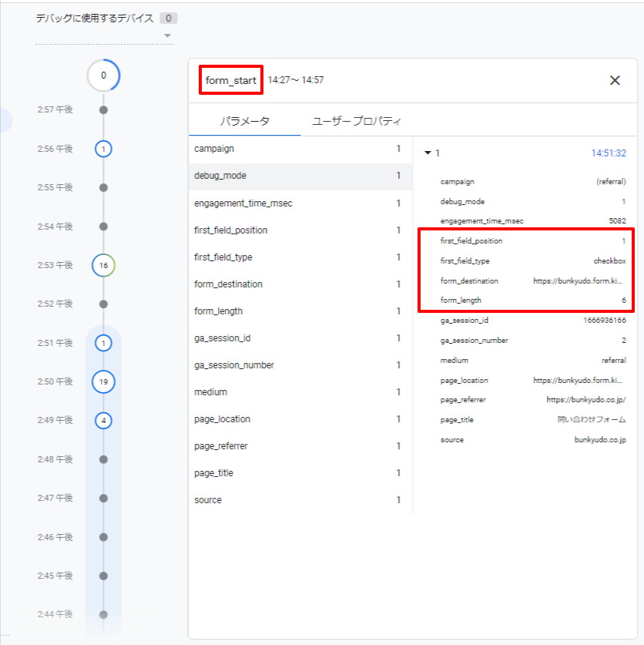
Task: Click the bunkyudo.co.jp source value
Action: 600,440
